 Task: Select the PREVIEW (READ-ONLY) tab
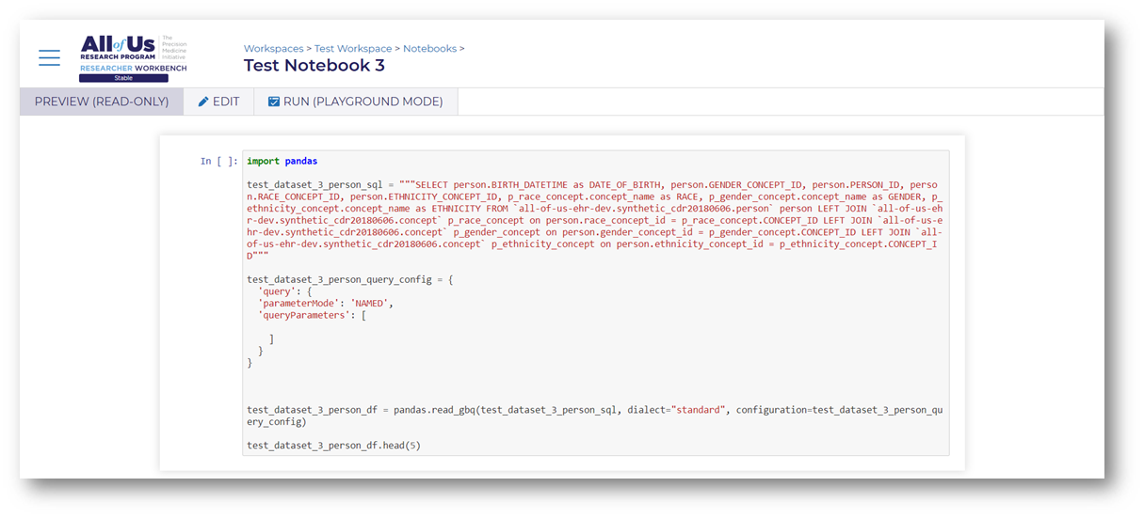102,102
